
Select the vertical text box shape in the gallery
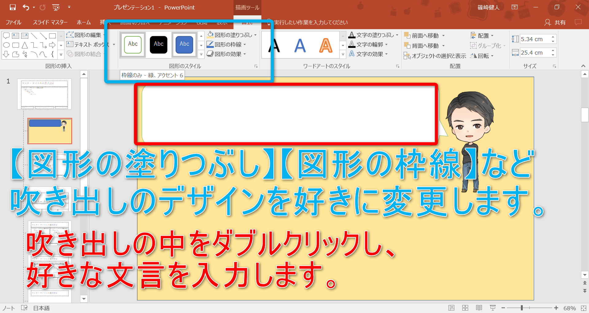(25, 36)
